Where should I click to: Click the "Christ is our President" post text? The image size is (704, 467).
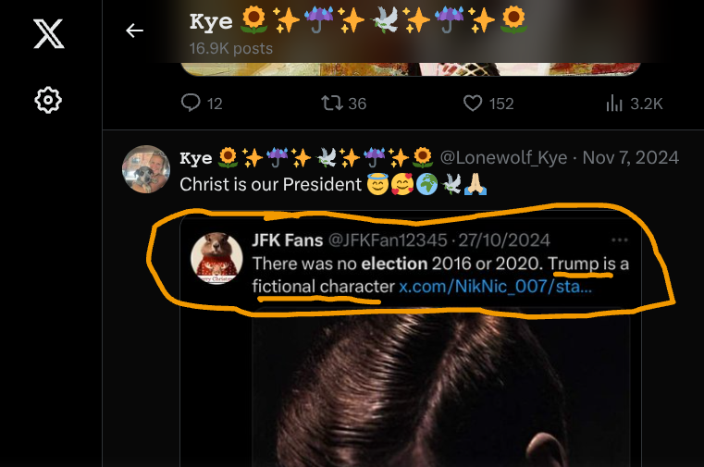click(270, 184)
